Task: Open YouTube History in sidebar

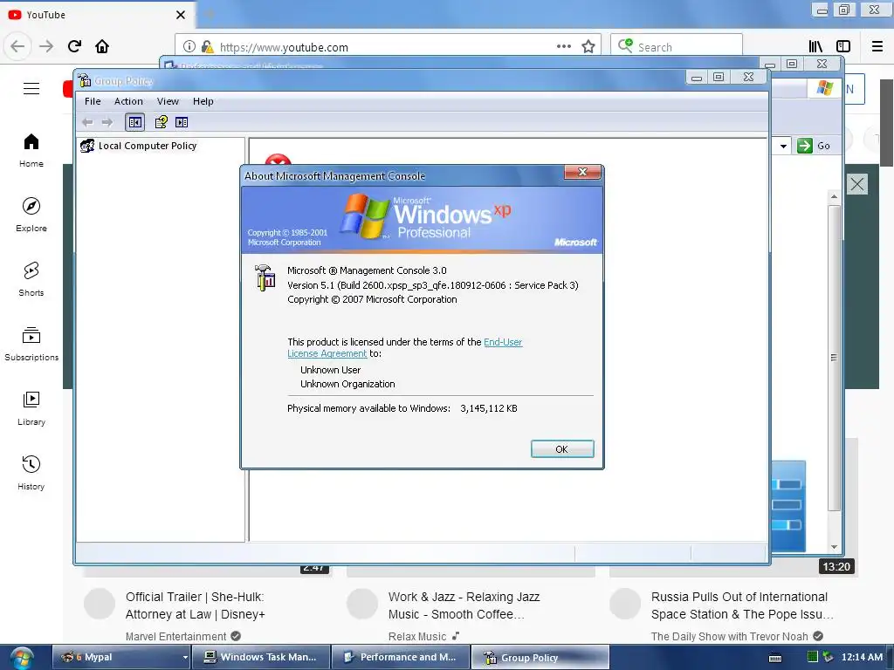Action: click(x=31, y=473)
